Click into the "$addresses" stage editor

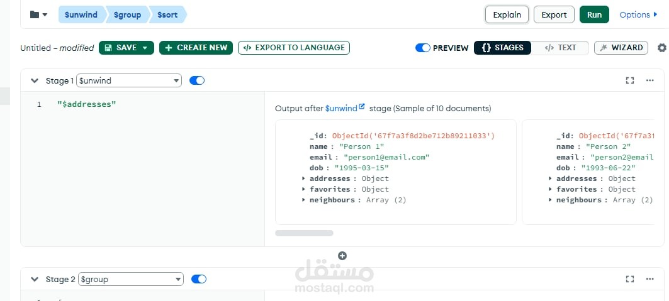[87, 104]
